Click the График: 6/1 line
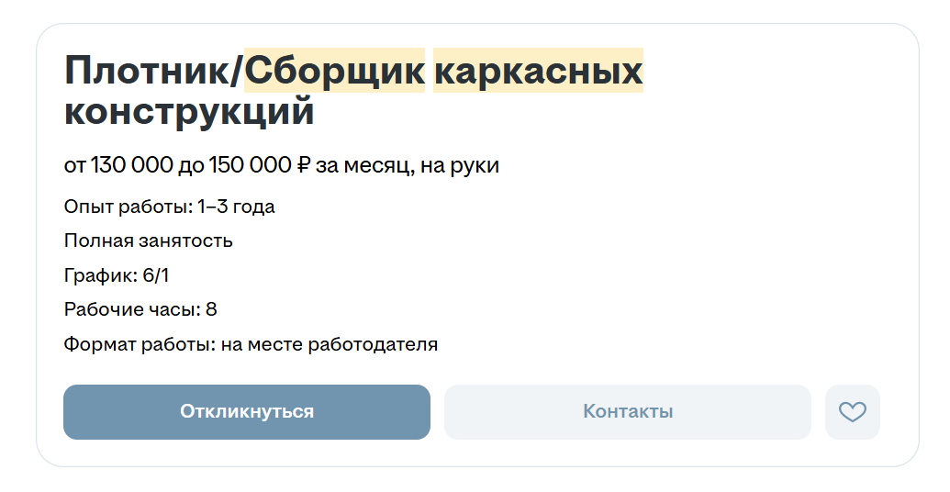 point(117,275)
